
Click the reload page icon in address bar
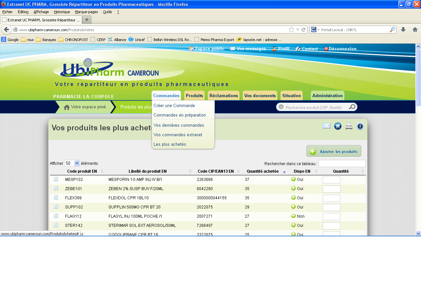304,30
